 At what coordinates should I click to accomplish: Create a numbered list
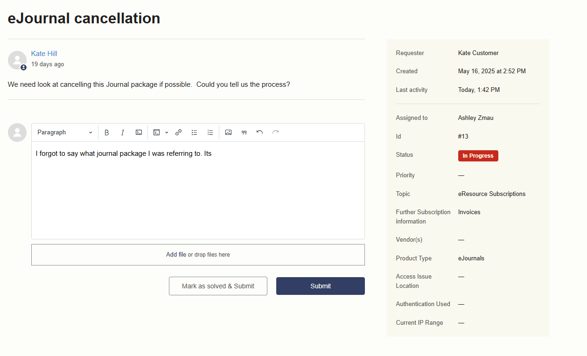click(210, 133)
